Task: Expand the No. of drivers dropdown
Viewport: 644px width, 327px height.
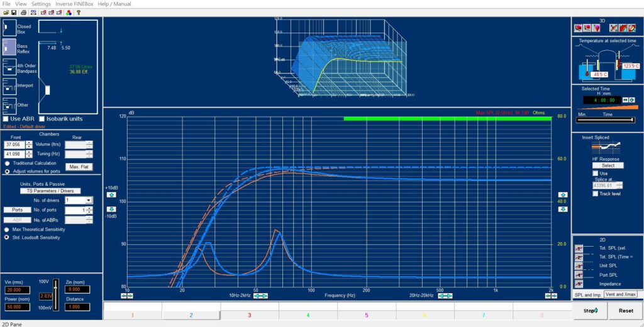Action: tap(88, 200)
